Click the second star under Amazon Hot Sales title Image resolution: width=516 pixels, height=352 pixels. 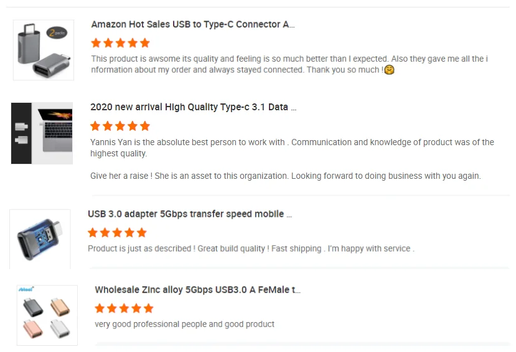point(108,43)
